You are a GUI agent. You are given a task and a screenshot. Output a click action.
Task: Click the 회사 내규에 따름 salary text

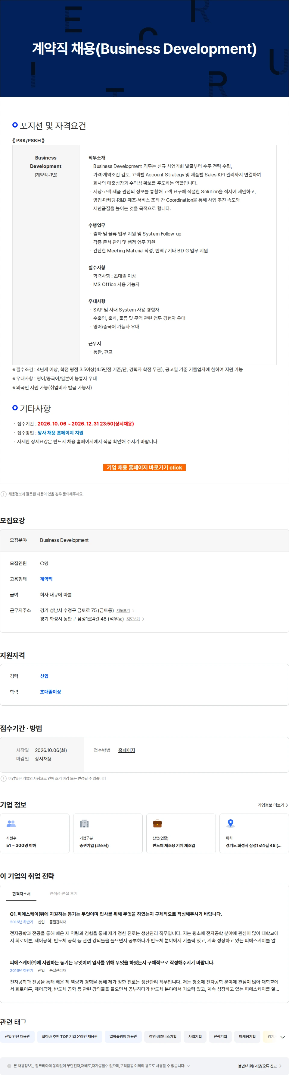pos(56,595)
